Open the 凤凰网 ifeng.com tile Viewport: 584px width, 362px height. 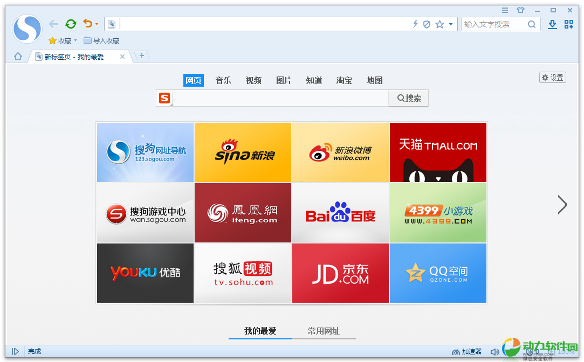pos(243,213)
